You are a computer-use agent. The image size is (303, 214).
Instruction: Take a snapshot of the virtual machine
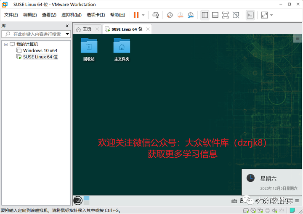coord(170,15)
